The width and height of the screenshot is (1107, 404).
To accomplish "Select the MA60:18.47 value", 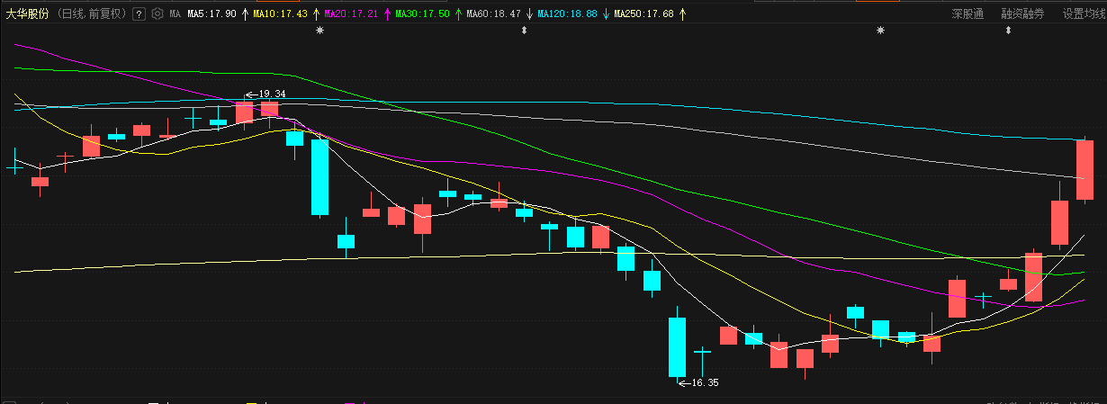I will point(493,13).
